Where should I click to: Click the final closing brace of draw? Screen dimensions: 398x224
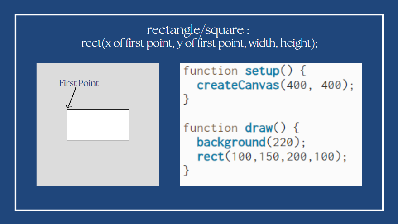186,171
